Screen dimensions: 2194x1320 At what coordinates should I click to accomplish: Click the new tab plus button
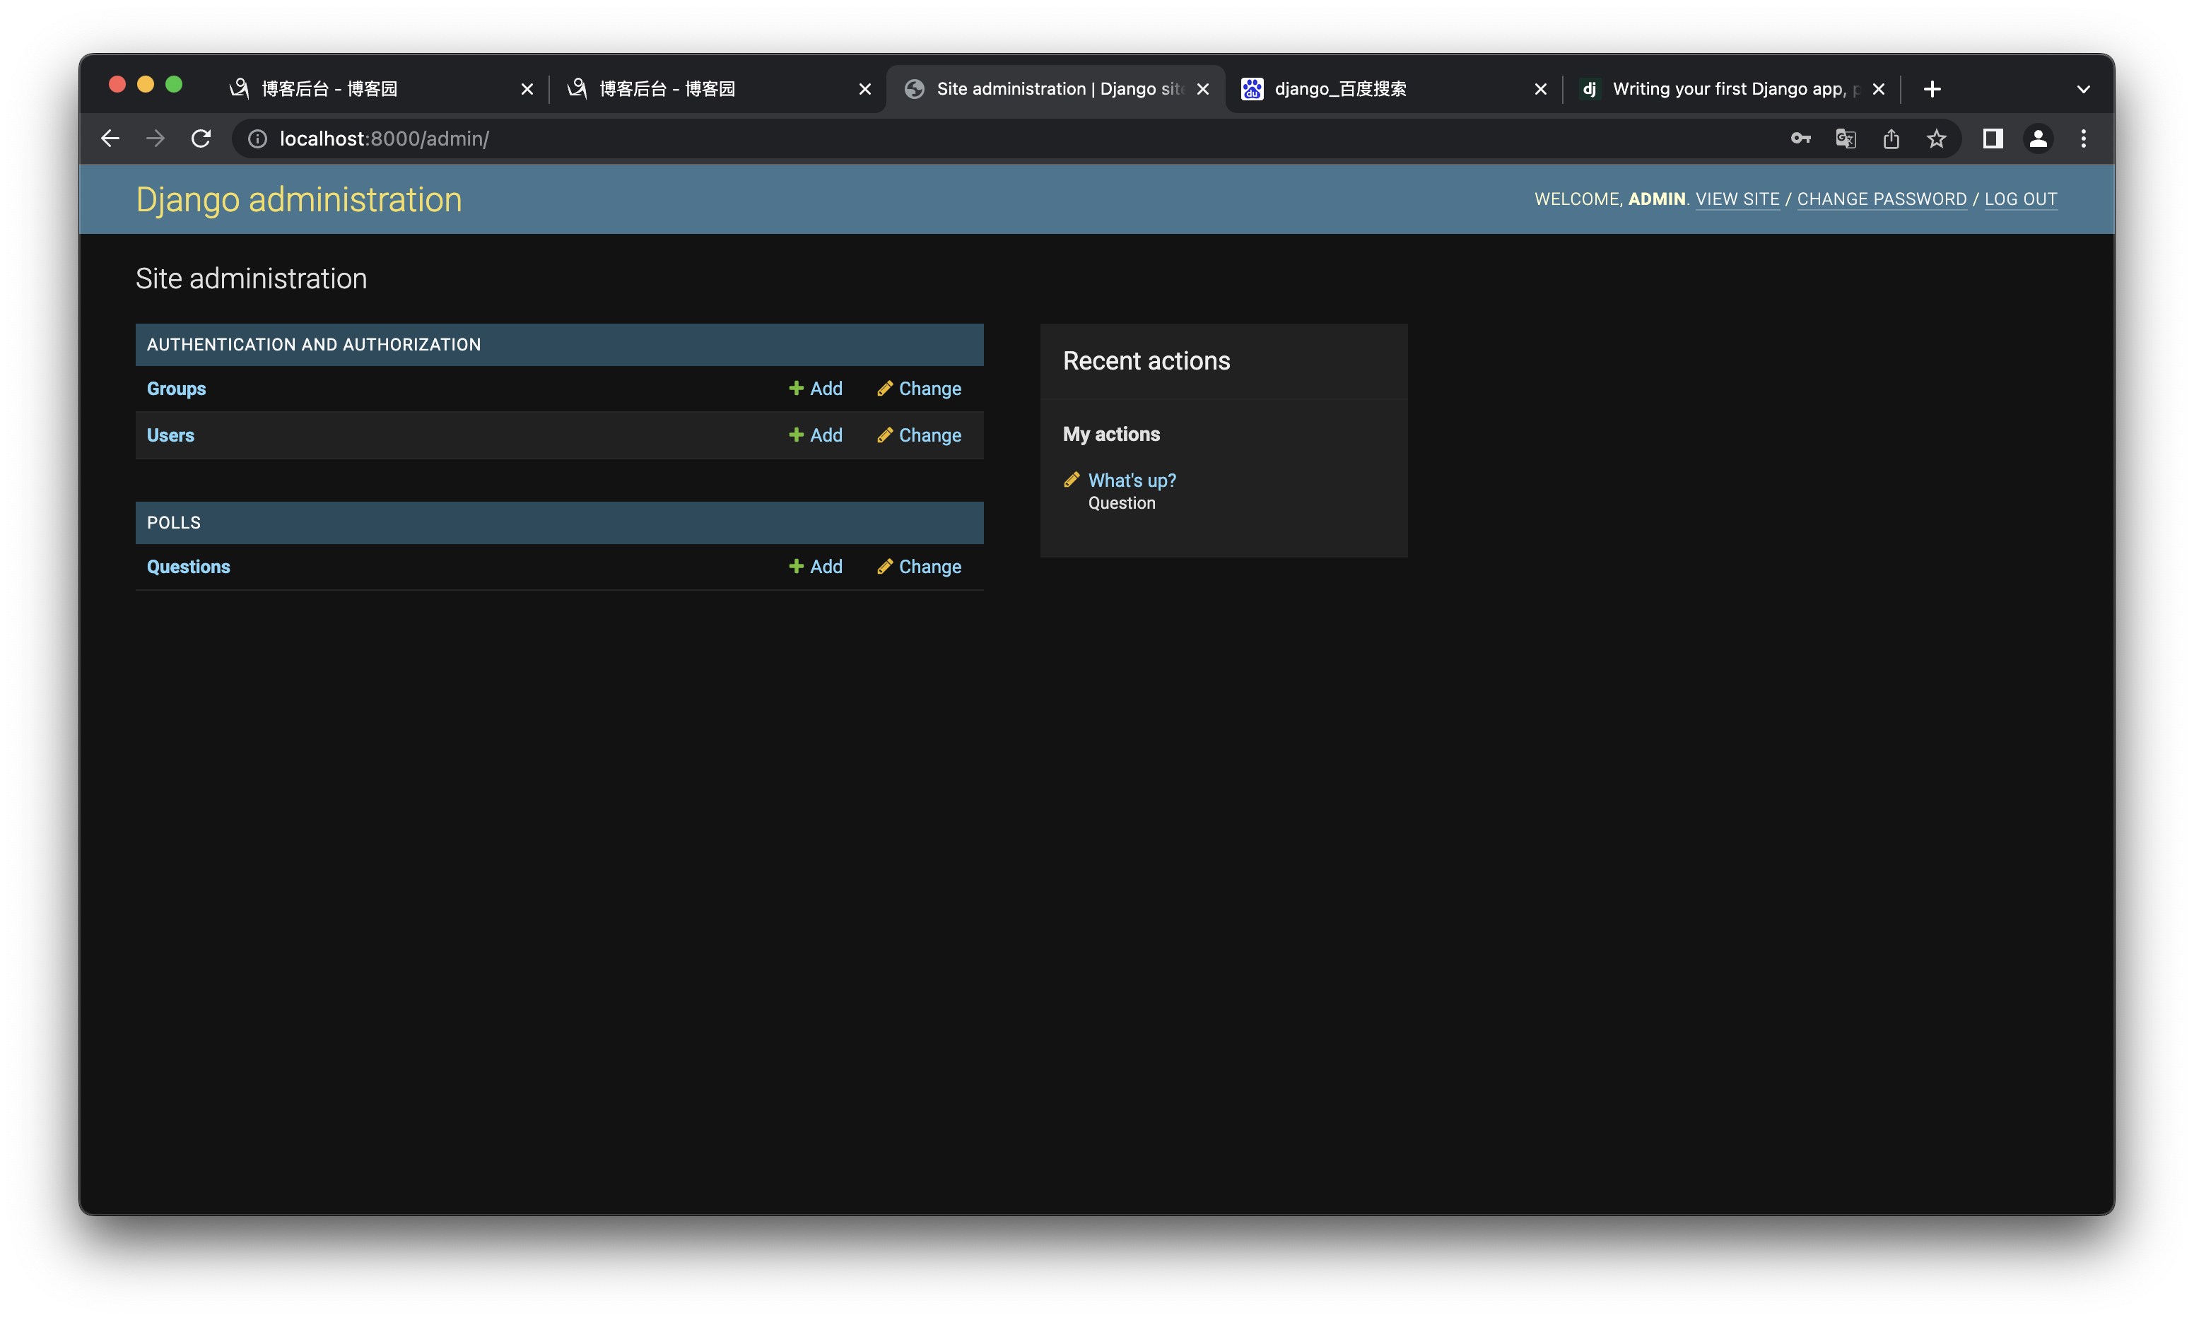1932,89
